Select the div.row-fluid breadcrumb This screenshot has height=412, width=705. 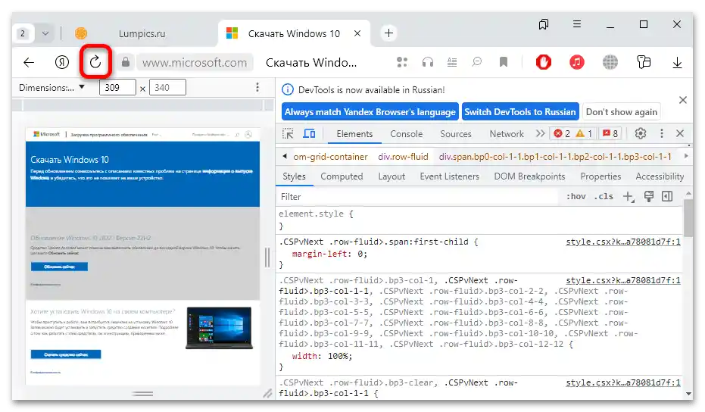click(403, 157)
